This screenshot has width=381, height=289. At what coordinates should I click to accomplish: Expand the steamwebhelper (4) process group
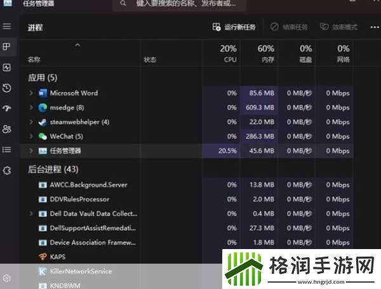31,122
